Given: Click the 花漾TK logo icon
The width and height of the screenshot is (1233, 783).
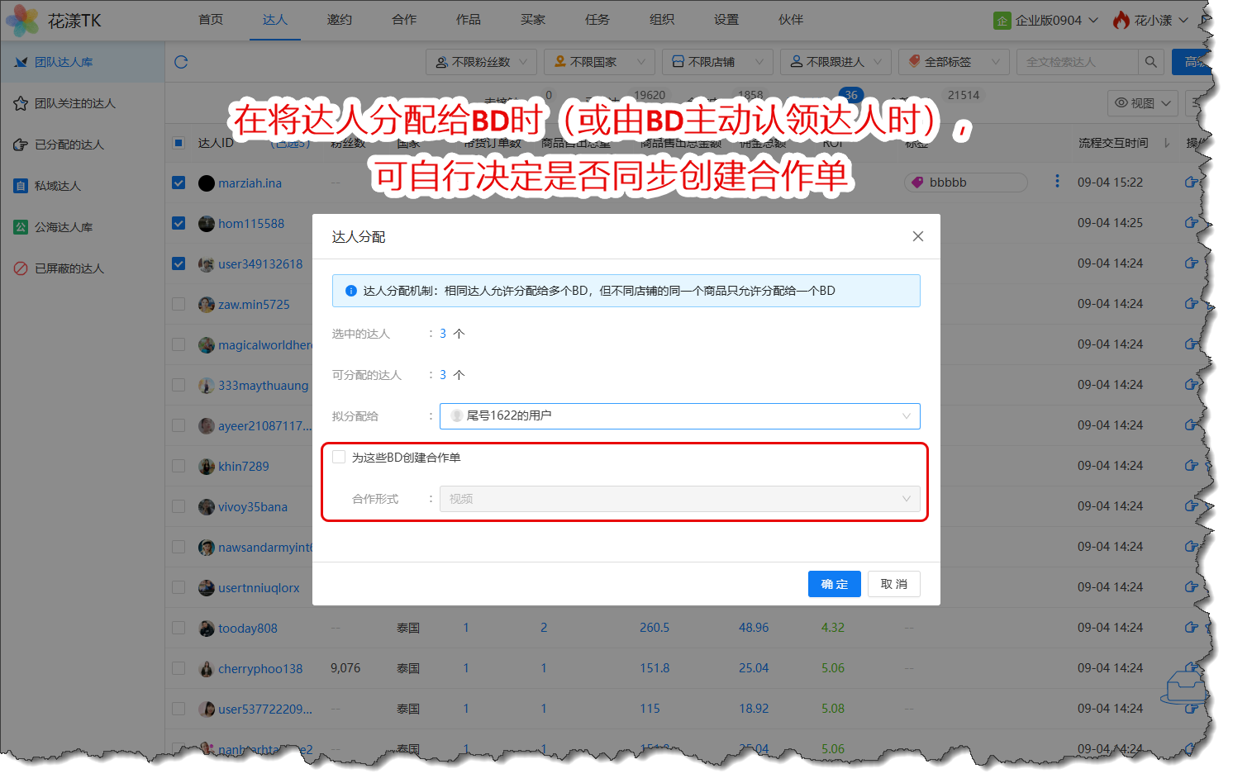Looking at the screenshot, I should point(22,20).
